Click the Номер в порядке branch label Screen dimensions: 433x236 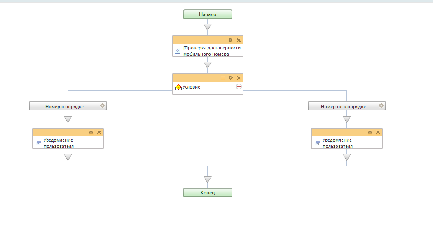tap(64, 107)
